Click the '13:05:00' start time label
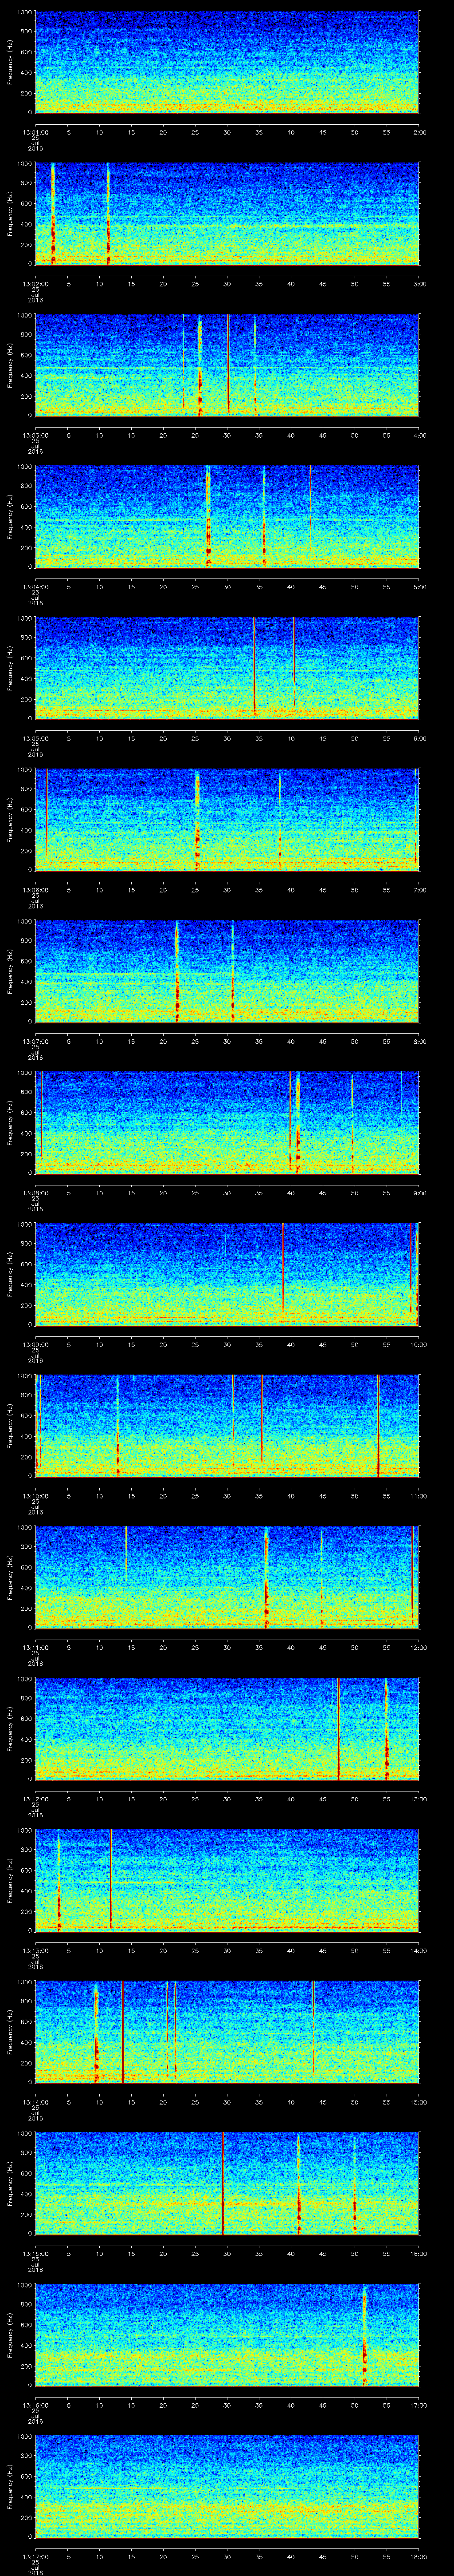454x2576 pixels. coord(35,738)
